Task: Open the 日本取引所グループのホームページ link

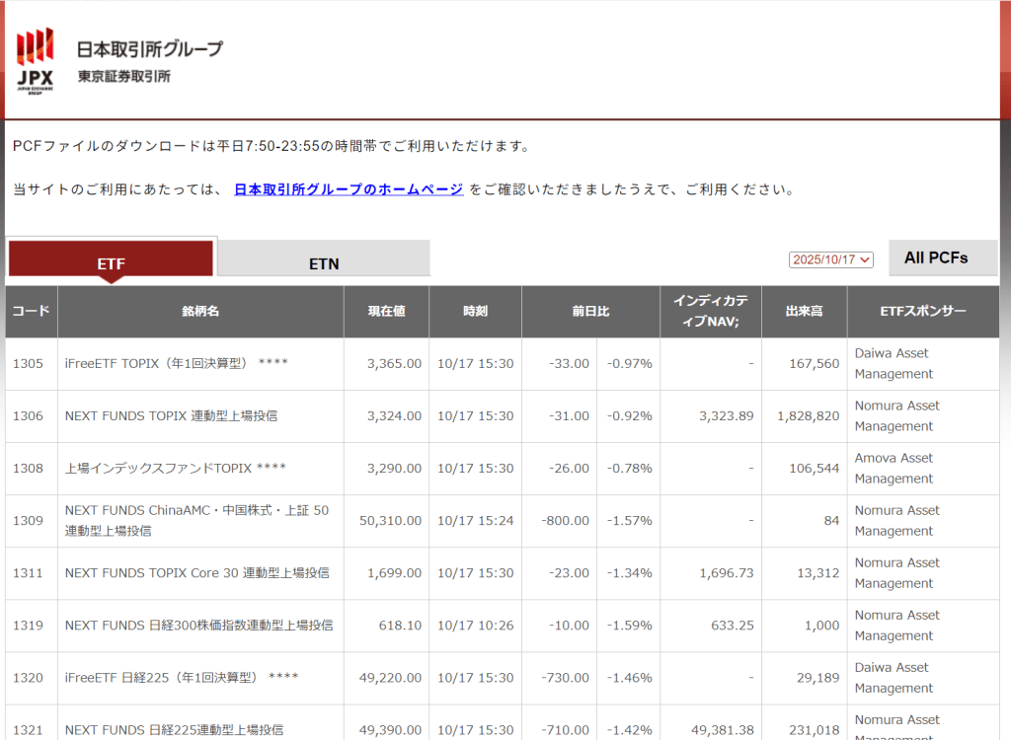Action: pyautogui.click(x=349, y=189)
